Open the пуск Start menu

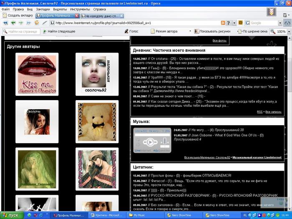(12, 215)
